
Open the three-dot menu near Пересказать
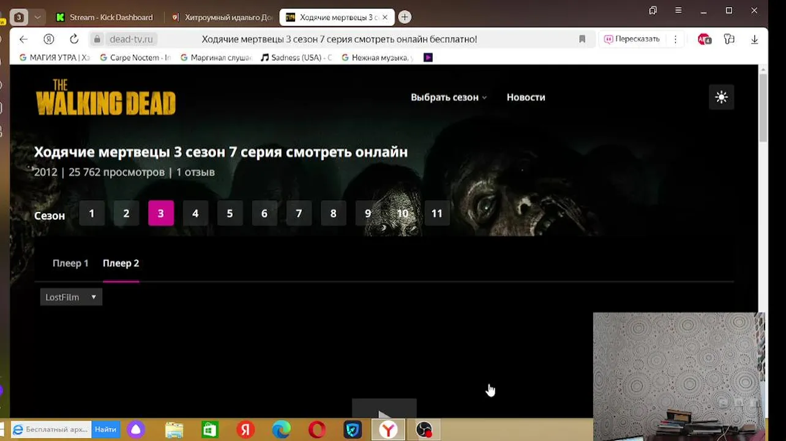(x=675, y=39)
